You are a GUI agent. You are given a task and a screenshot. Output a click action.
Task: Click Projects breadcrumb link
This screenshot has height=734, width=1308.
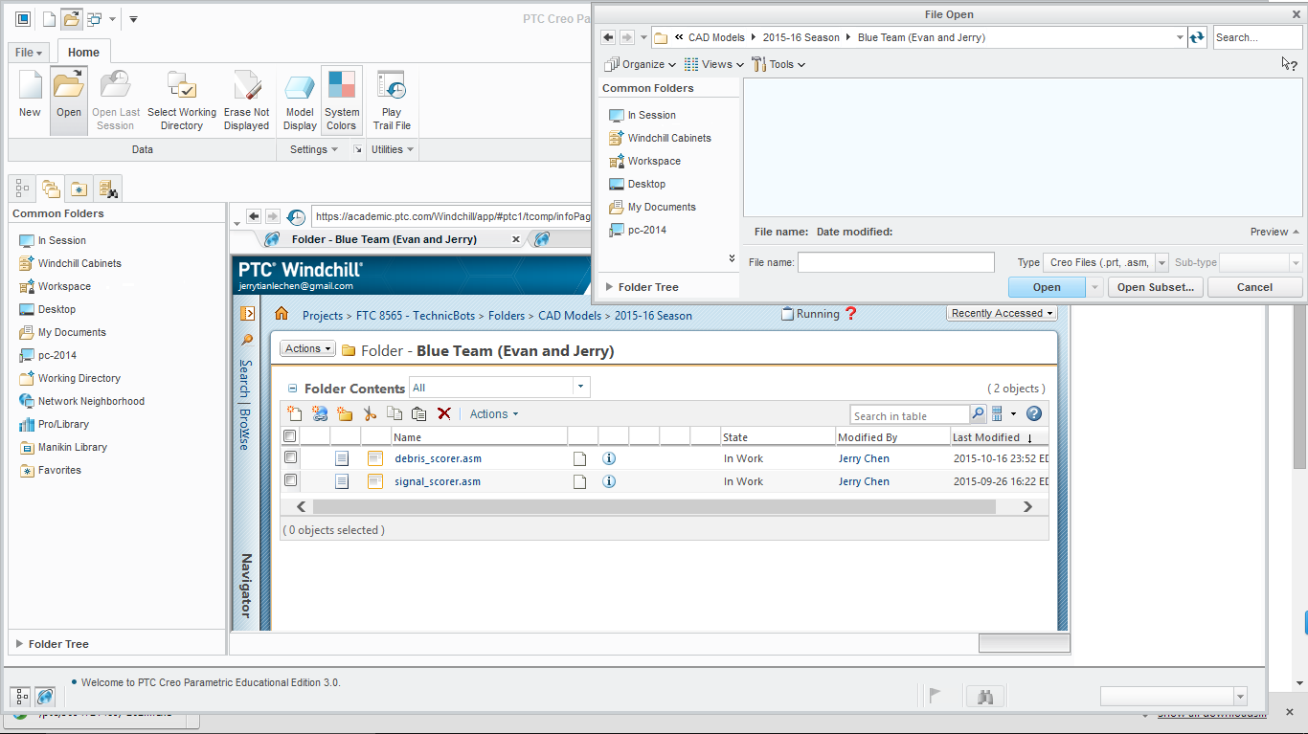pos(323,315)
